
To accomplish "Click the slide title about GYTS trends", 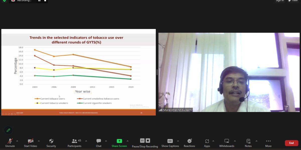I will click(77, 40).
